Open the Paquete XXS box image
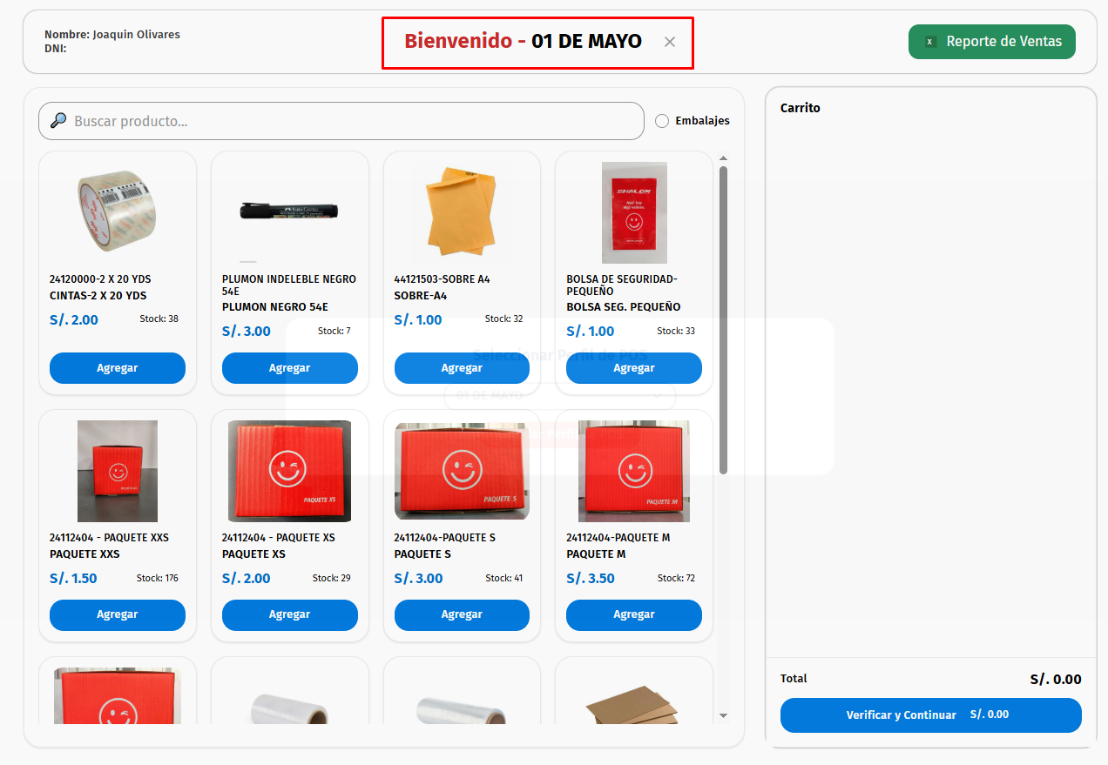 coord(118,471)
